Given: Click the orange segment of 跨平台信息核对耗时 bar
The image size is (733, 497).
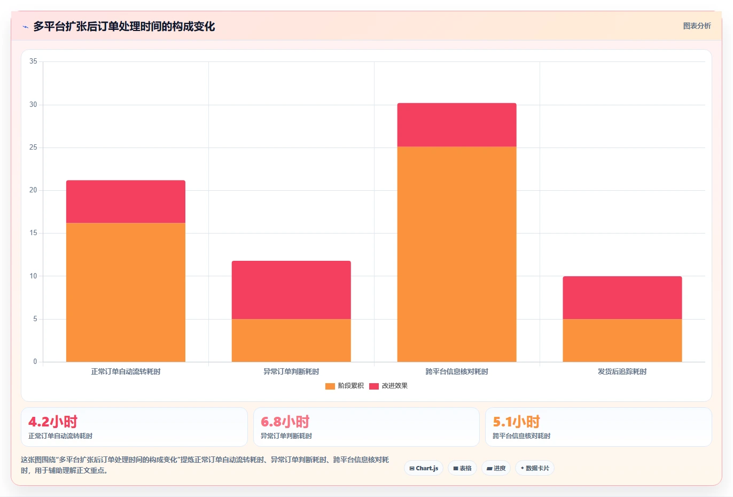Looking at the screenshot, I should (457, 254).
